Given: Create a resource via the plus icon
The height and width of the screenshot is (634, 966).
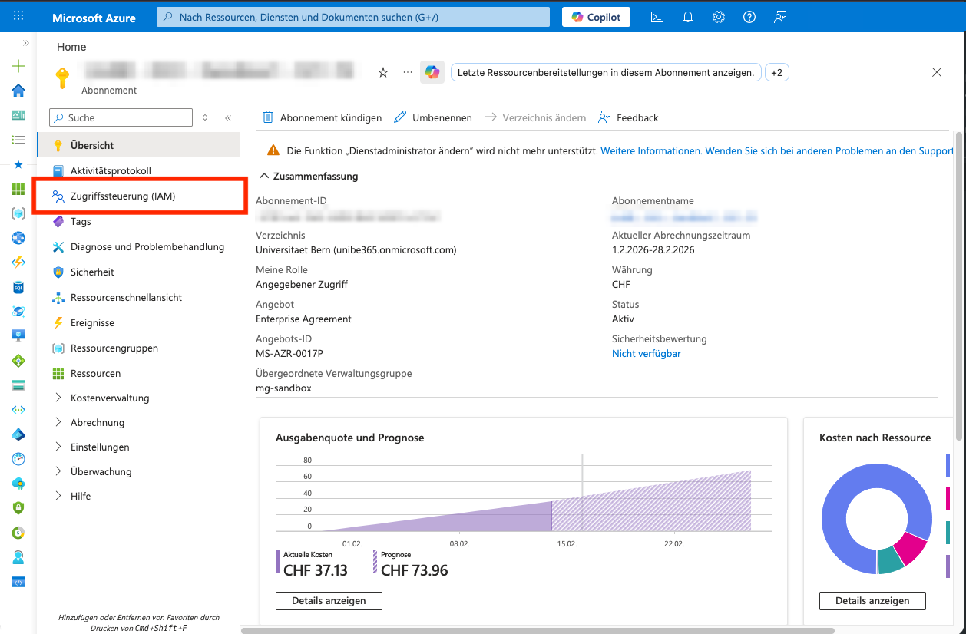Looking at the screenshot, I should point(17,67).
